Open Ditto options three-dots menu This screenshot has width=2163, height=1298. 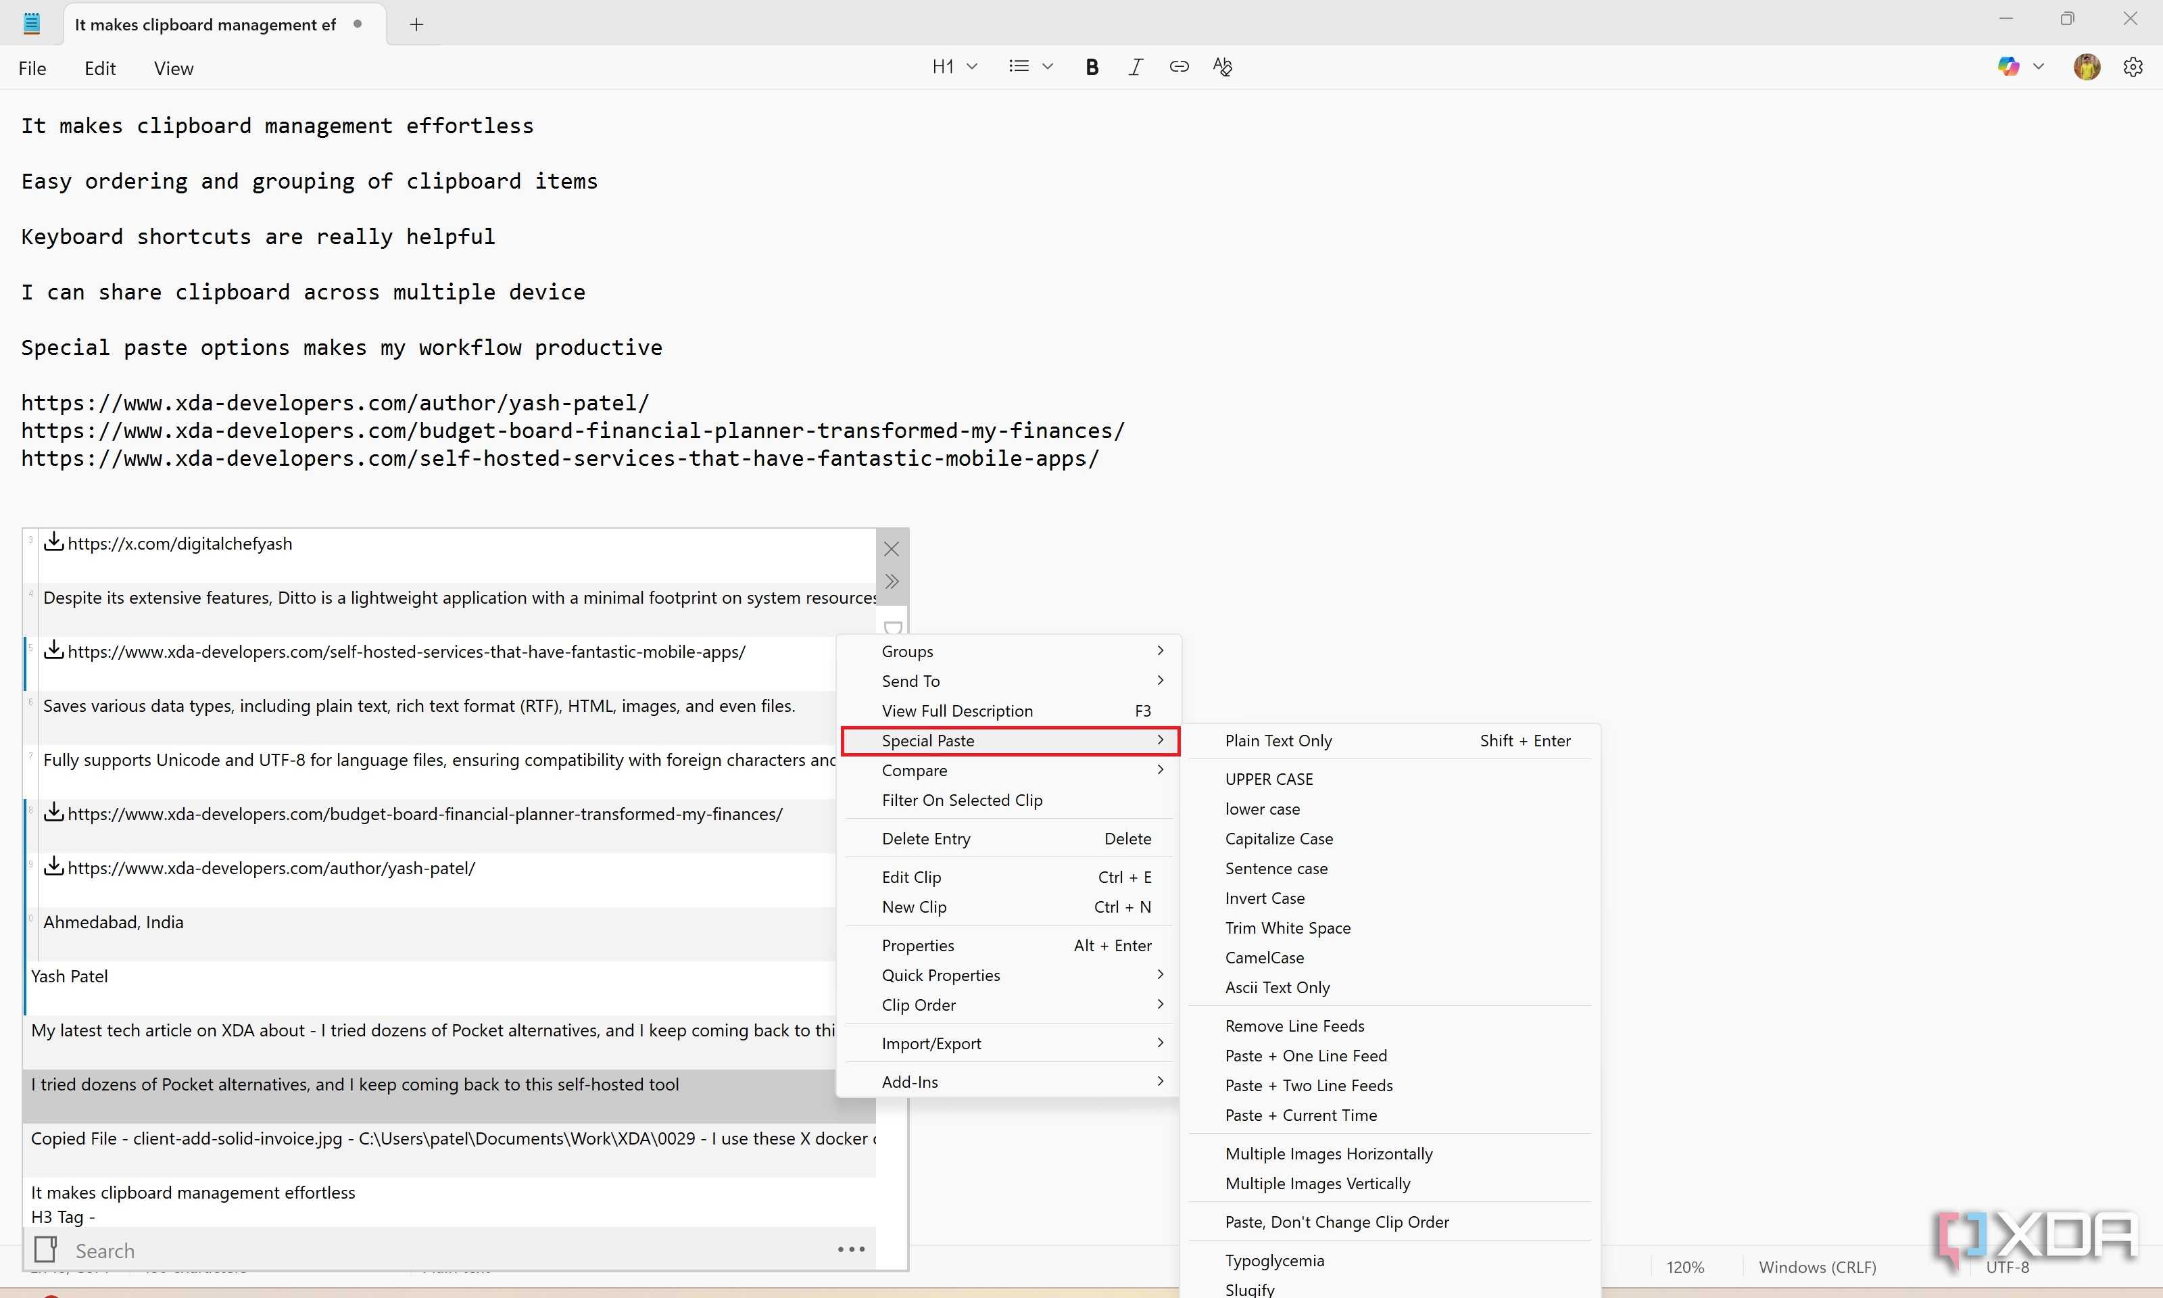pos(851,1250)
